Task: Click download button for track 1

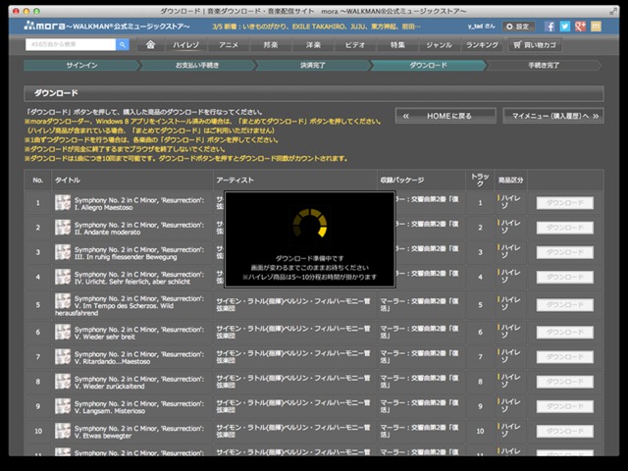Action: [564, 201]
